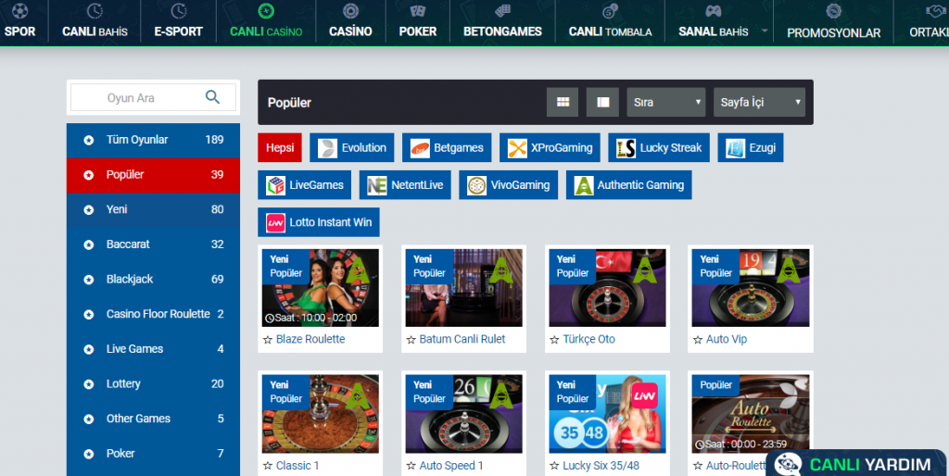Favorite Blaze Roulette with star
The image size is (949, 476).
click(x=268, y=340)
